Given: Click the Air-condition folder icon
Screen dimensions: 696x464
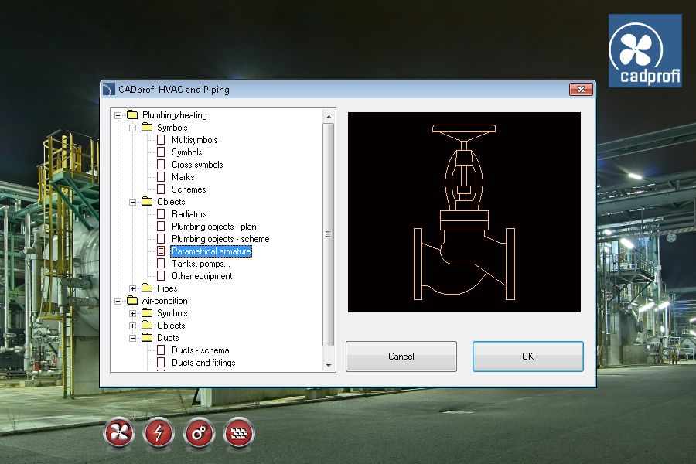Looking at the screenshot, I should click(x=131, y=301).
